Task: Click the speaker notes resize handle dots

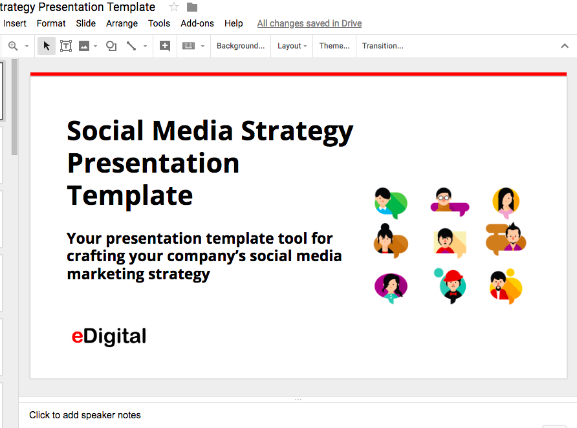Action: point(298,400)
